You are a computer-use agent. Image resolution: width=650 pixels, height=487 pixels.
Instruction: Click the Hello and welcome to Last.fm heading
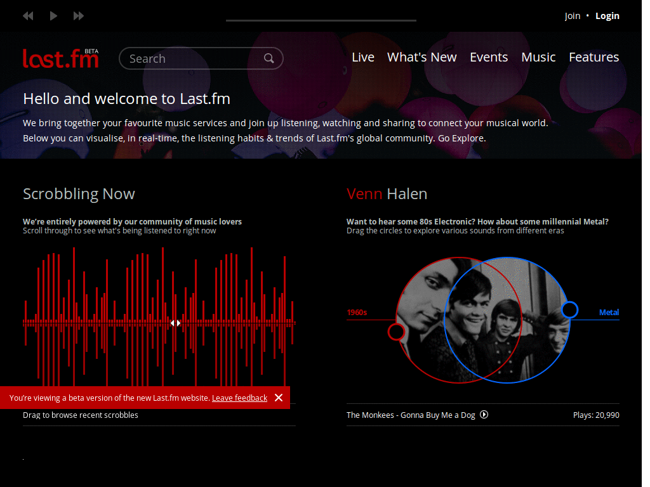(126, 99)
